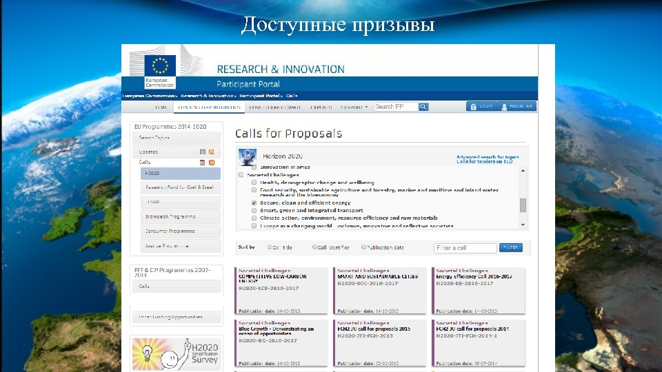Open FCH2 JU call for proposals 2015
This screenshot has height=372, width=662.
380,343
